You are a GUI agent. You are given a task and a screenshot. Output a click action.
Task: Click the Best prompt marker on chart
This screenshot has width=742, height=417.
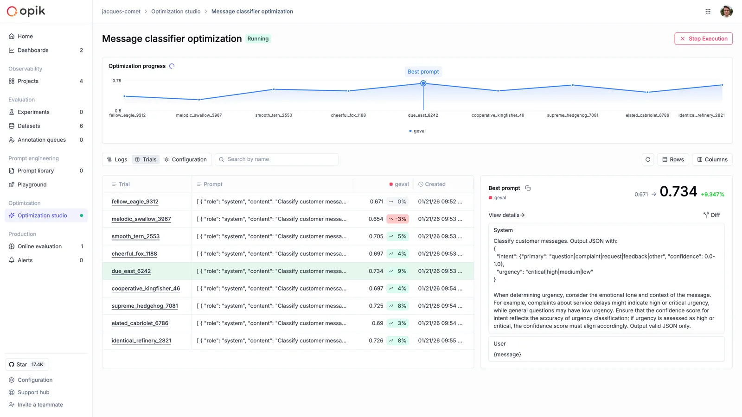423,83
